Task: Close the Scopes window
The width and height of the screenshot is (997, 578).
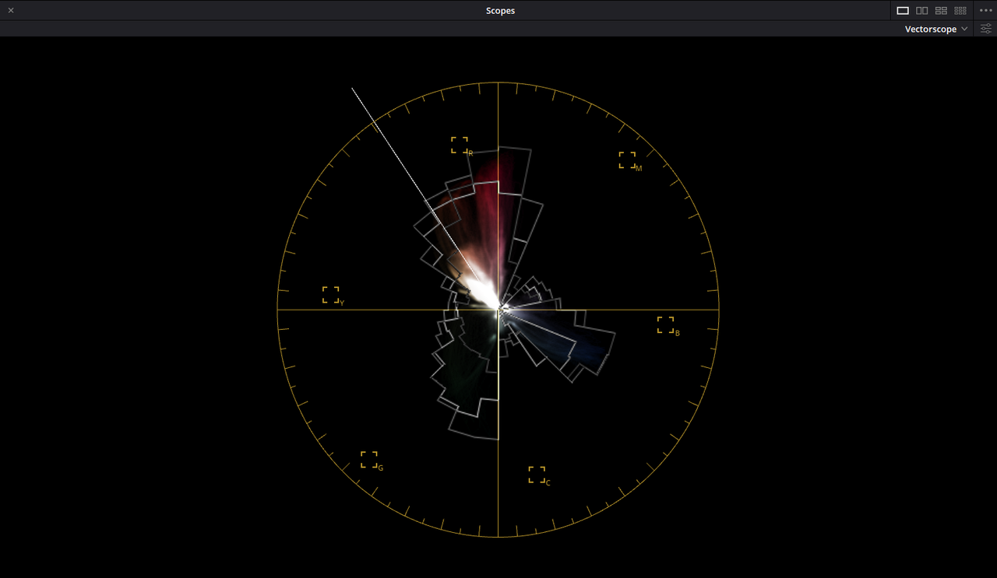Action: pos(11,10)
